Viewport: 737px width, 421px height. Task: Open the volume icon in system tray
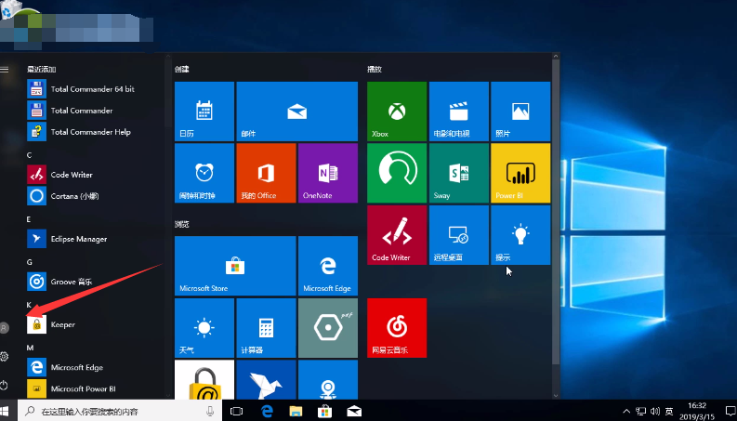pos(654,411)
